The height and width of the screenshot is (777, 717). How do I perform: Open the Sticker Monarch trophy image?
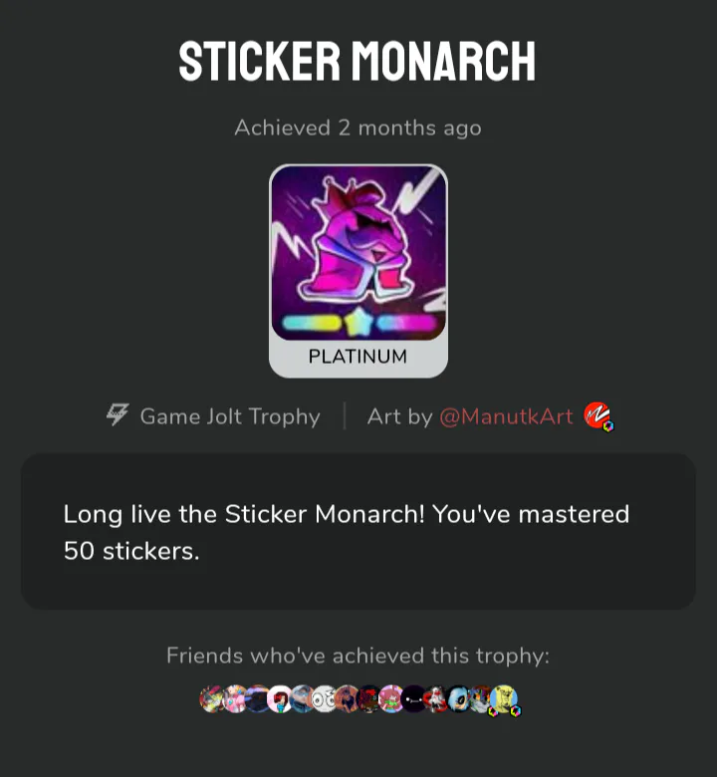[358, 253]
